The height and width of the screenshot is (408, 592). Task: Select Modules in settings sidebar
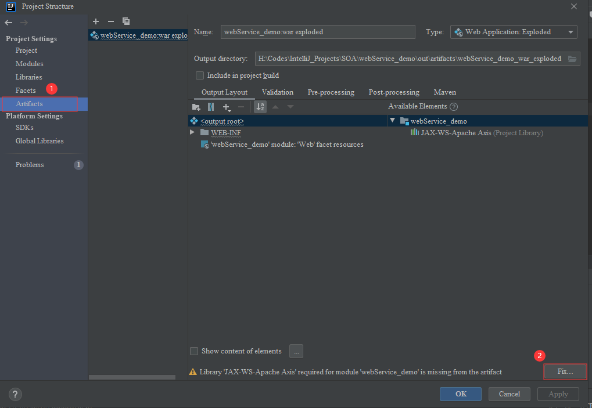click(x=29, y=64)
